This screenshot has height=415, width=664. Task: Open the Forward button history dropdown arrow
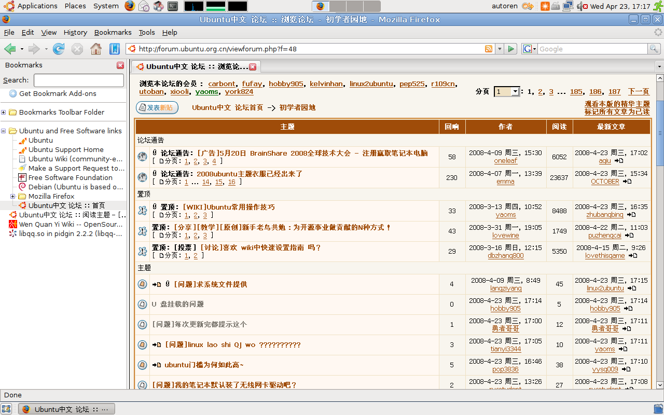[x=46, y=49]
